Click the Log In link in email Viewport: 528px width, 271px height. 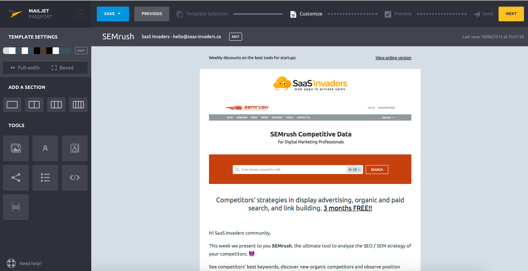371,108
